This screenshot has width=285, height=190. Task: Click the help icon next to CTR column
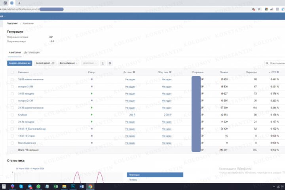[x=278, y=72]
